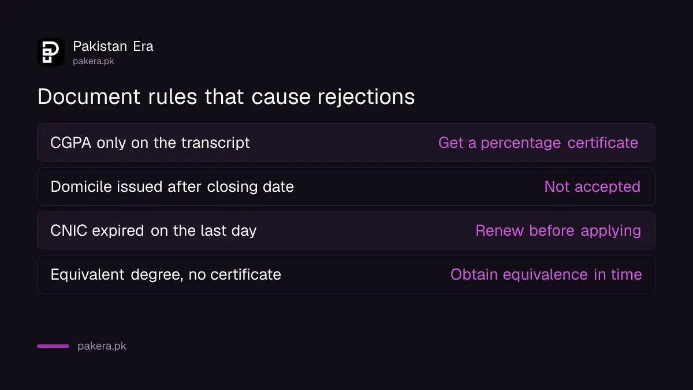Select the Domicile issued after closing date row

click(x=346, y=186)
